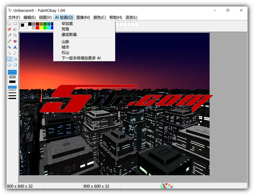Choose the 城市 menu entry

(x=84, y=47)
